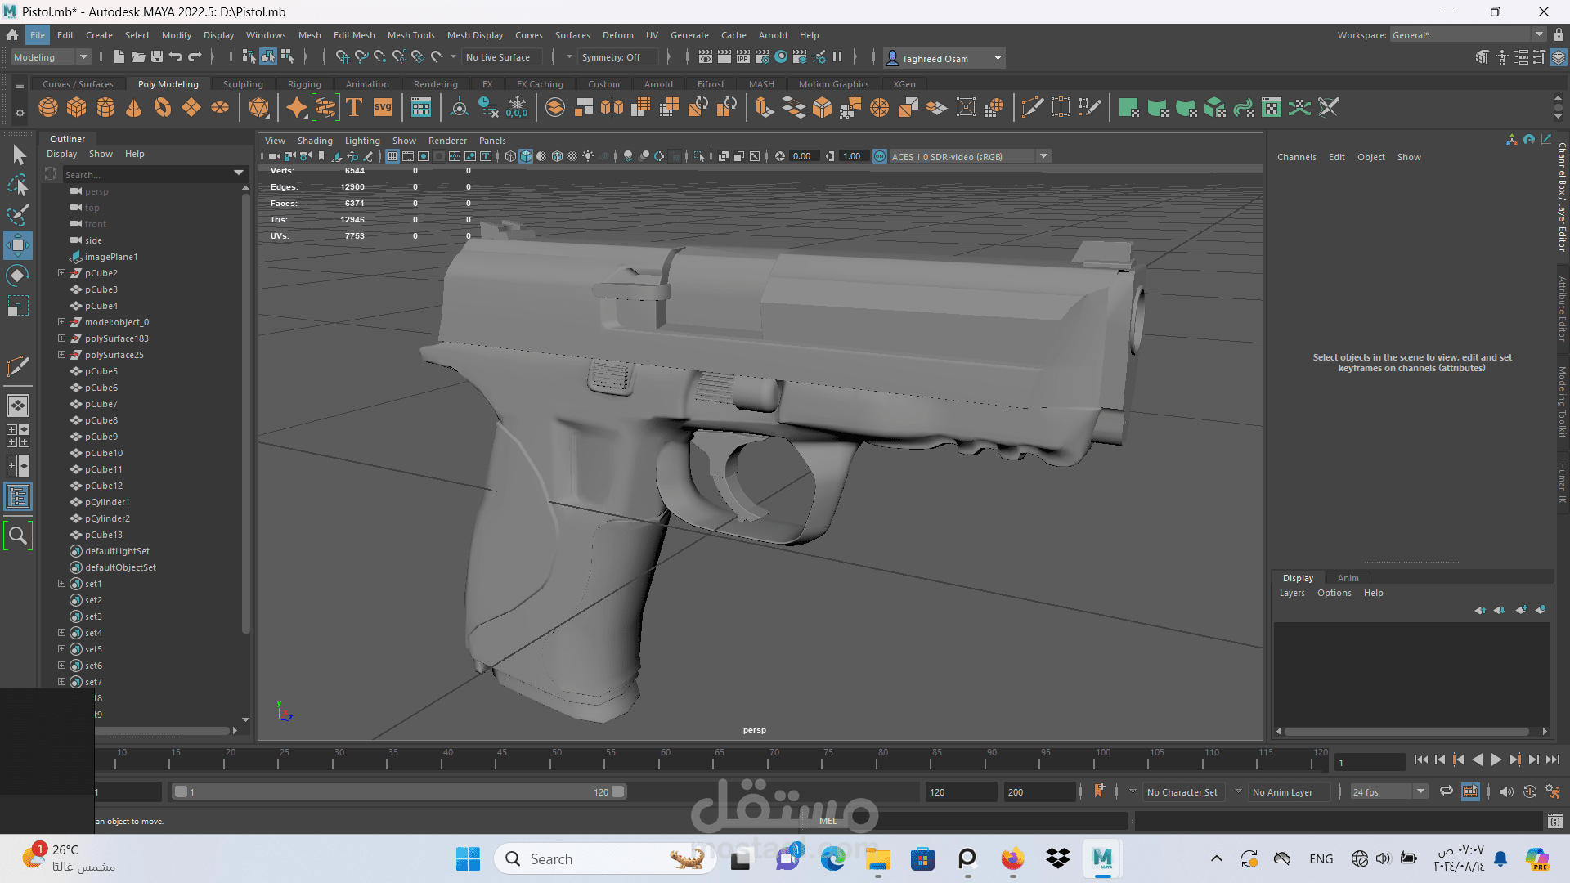Select the Scale tool in the toolbox
The height and width of the screenshot is (883, 1570).
[18, 305]
